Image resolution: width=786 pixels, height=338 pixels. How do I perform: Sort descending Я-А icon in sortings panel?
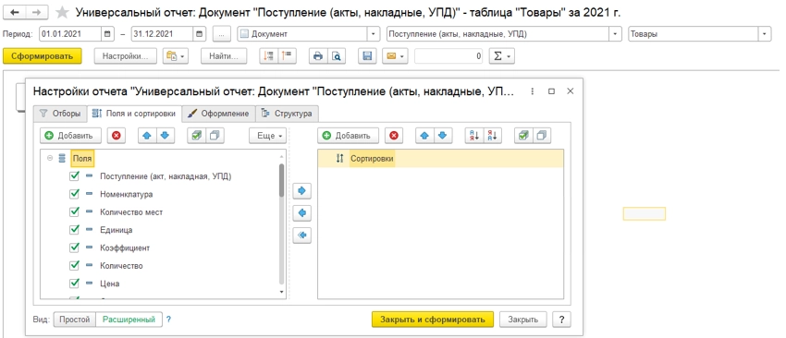pyautogui.click(x=493, y=136)
